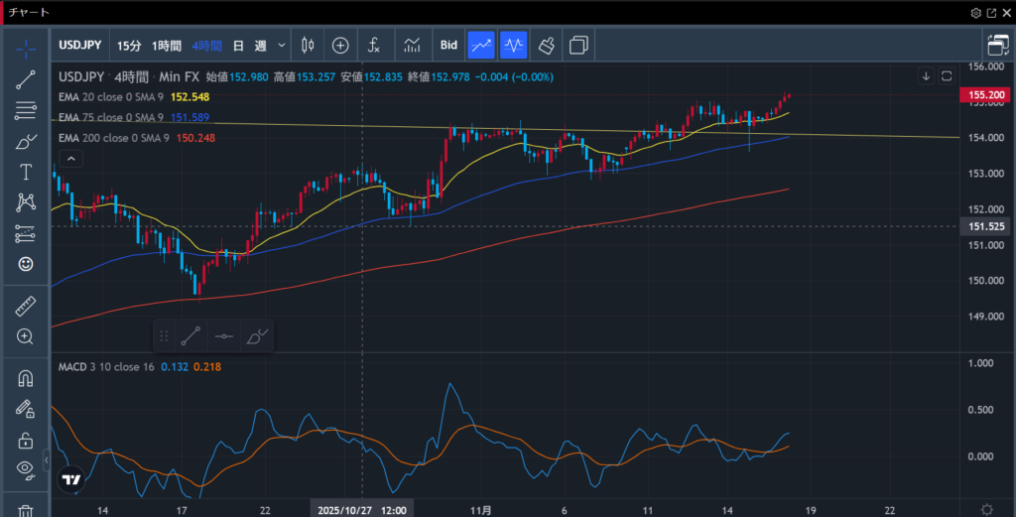Collapse the indicator legend chevron
1016x517 pixels.
coord(70,159)
